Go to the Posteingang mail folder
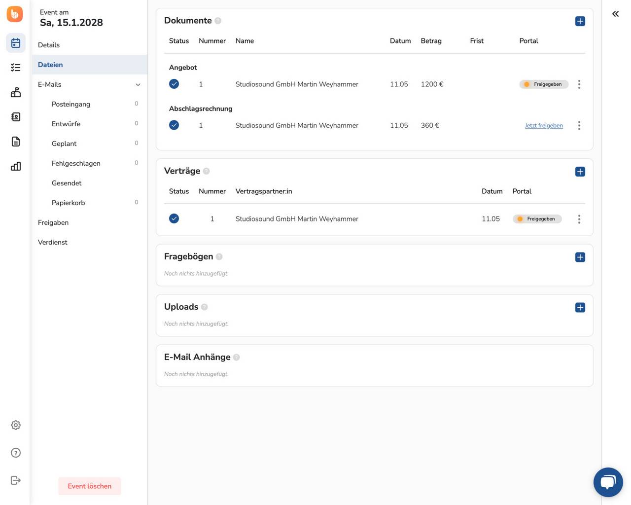Viewport: 631px width, 505px height. click(x=71, y=104)
